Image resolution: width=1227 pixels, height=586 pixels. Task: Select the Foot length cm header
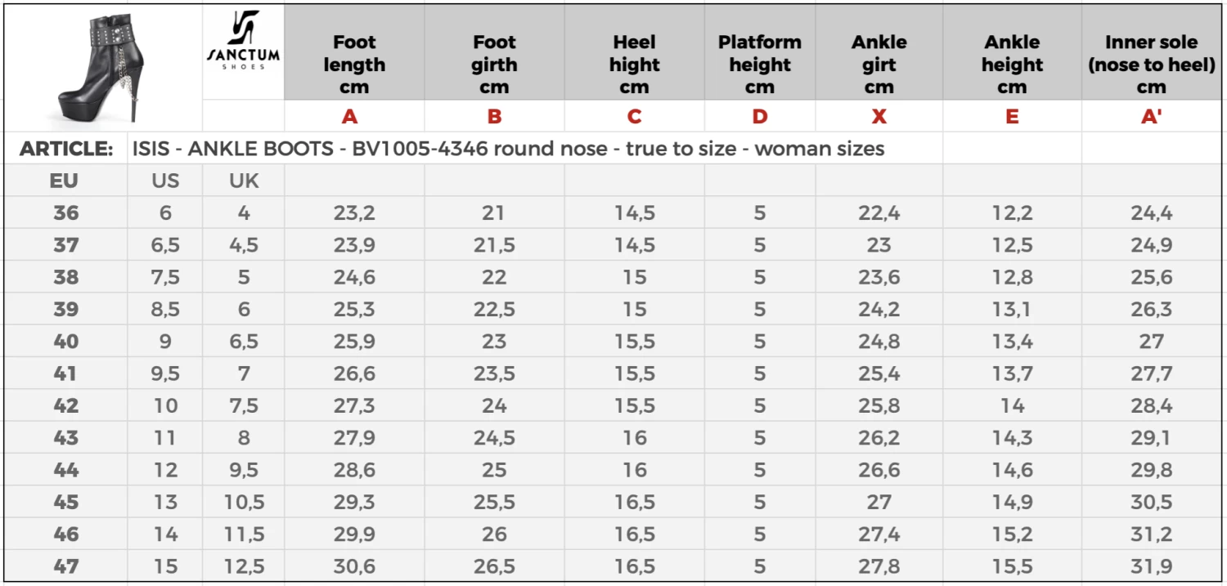tap(353, 65)
